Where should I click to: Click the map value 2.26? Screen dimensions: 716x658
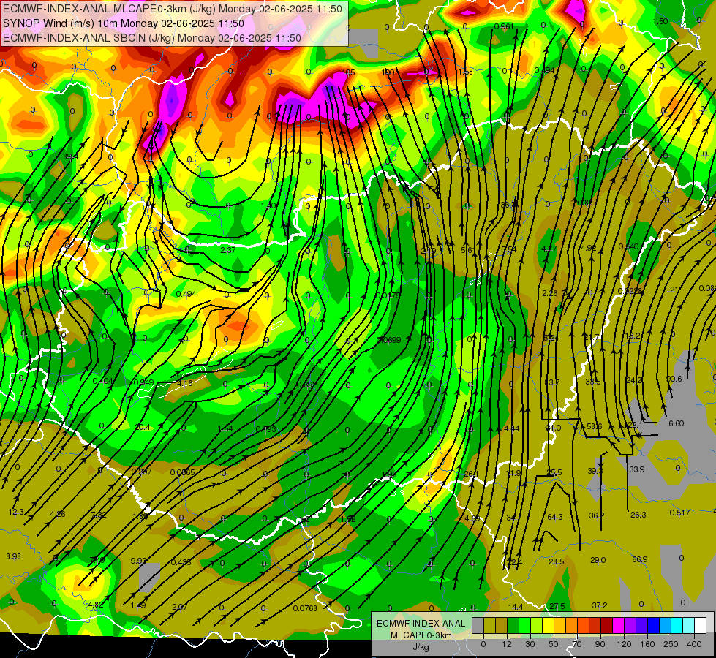click(550, 293)
